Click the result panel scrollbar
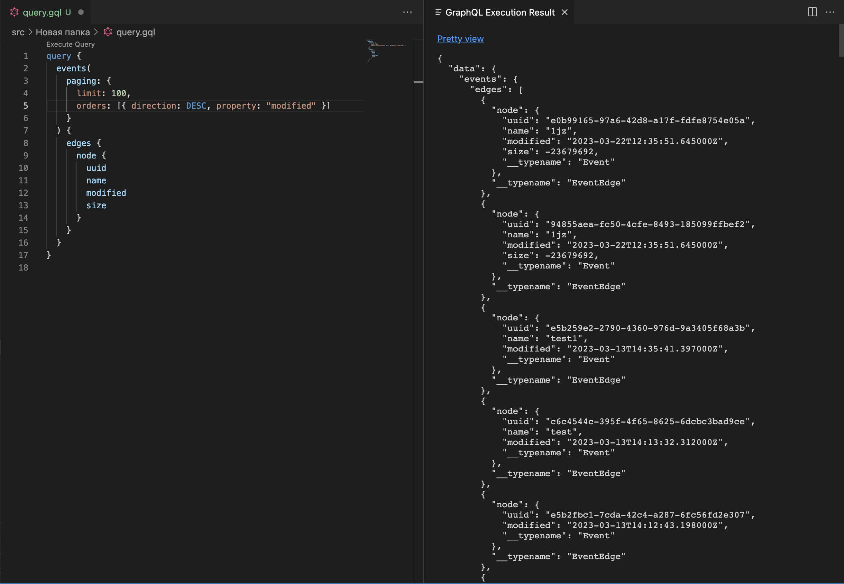This screenshot has height=584, width=844. coord(841,40)
